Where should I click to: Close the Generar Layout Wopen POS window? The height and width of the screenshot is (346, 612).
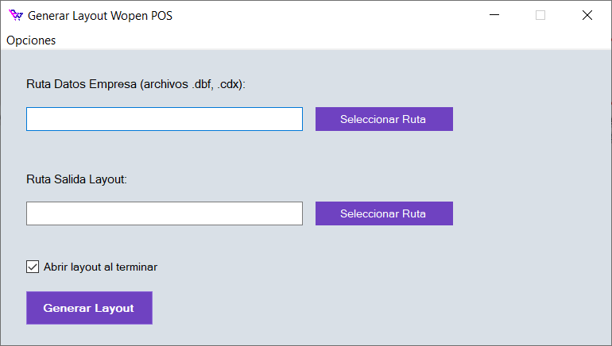[587, 15]
